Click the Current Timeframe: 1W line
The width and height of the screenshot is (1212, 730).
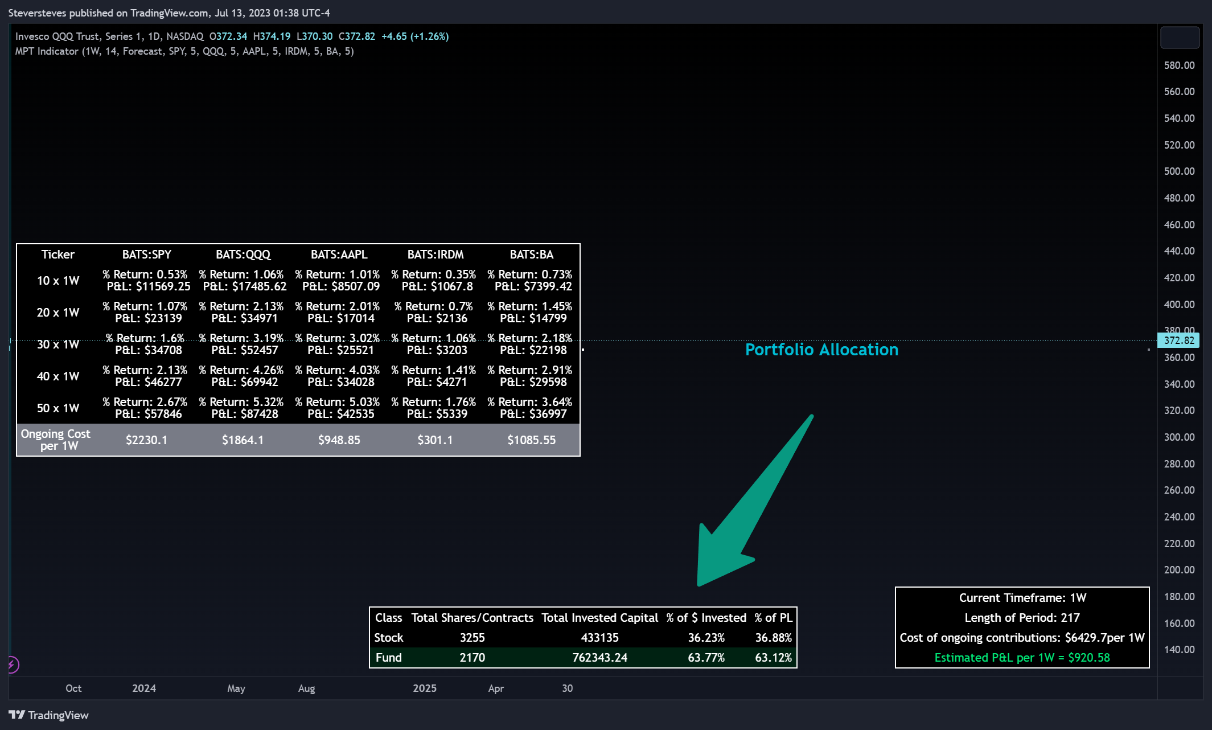(1023, 598)
